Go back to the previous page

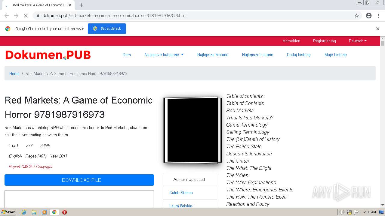point(7,16)
